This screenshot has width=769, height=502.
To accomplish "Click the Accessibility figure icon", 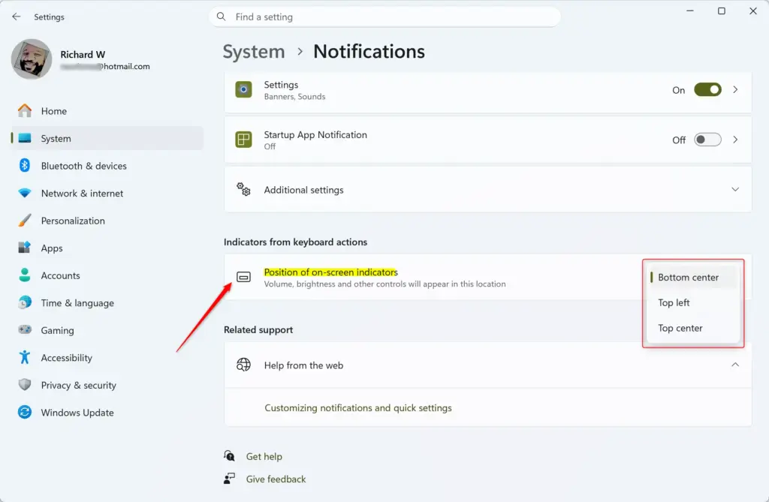I will [x=25, y=357].
